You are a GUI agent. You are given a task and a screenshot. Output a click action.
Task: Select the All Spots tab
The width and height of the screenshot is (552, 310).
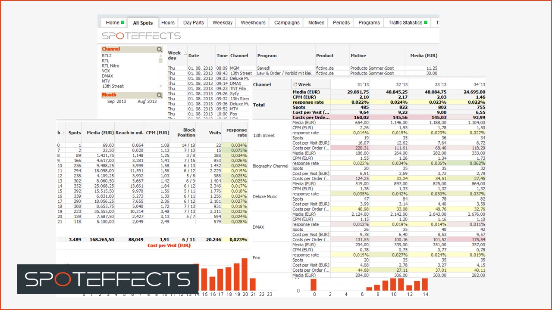click(x=143, y=23)
